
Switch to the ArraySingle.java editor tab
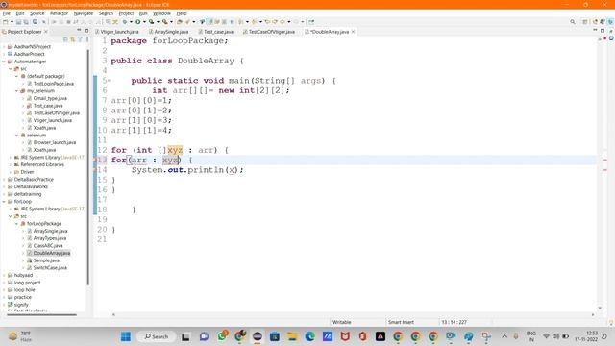click(169, 32)
